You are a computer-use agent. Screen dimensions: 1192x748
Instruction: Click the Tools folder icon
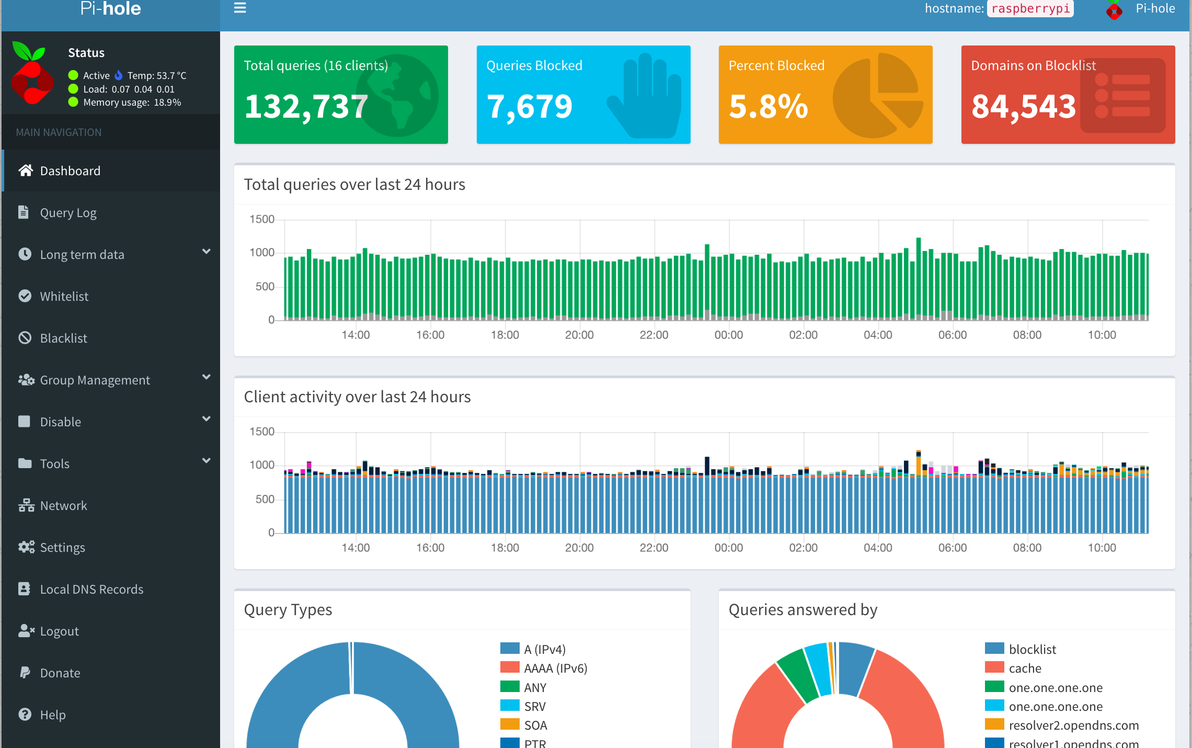click(25, 463)
